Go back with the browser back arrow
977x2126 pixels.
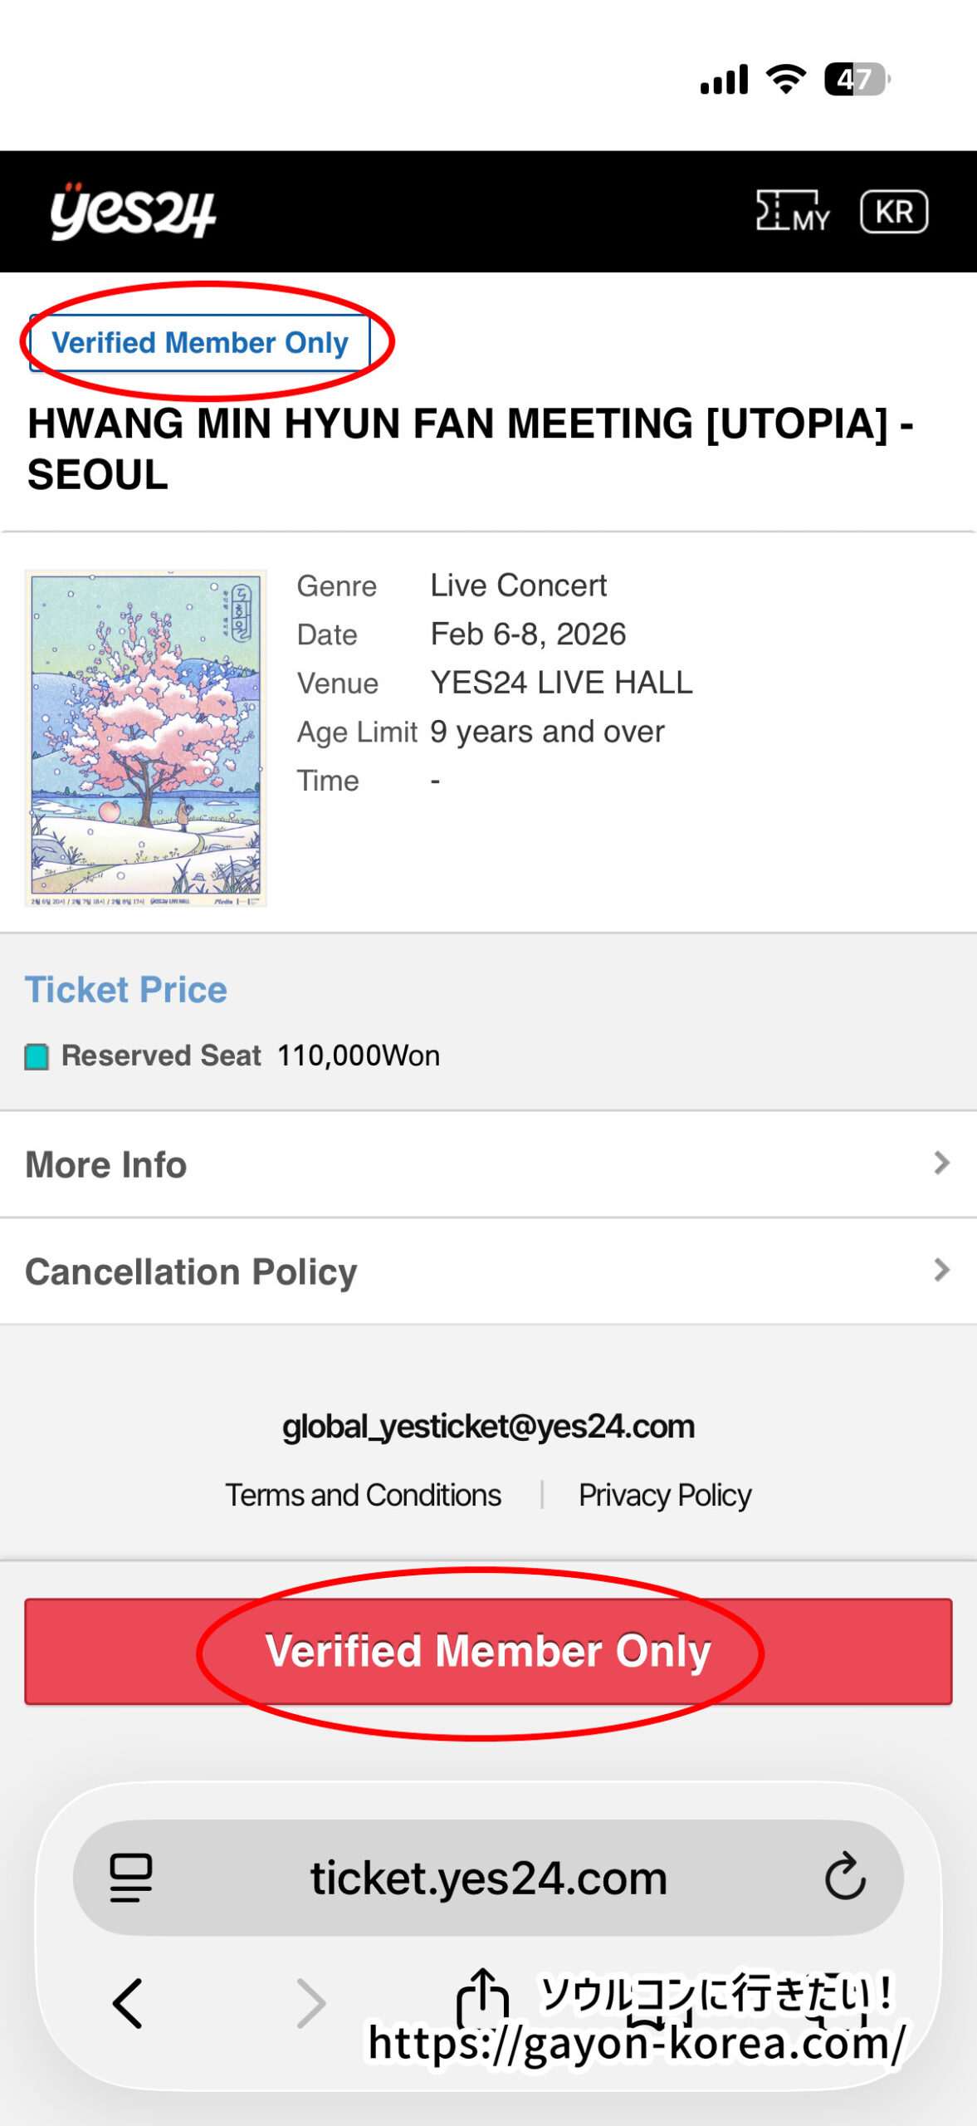[x=129, y=2003]
